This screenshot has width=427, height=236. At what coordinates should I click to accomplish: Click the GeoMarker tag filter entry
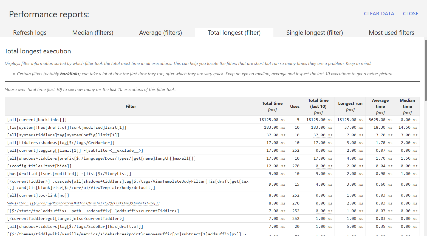pyautogui.click(x=61, y=143)
